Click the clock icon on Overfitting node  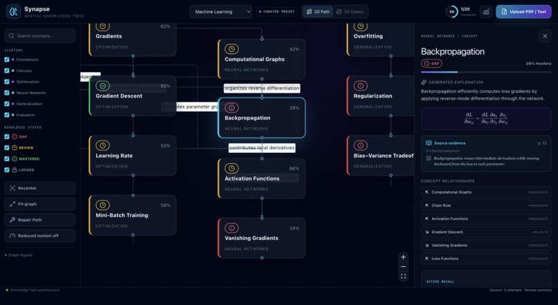pos(361,26)
